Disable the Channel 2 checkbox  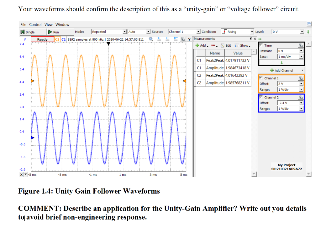pos(260,97)
